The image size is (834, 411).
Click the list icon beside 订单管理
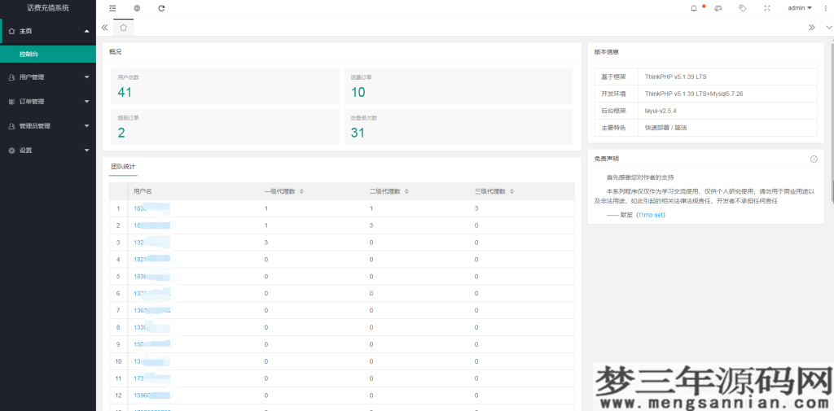11,102
